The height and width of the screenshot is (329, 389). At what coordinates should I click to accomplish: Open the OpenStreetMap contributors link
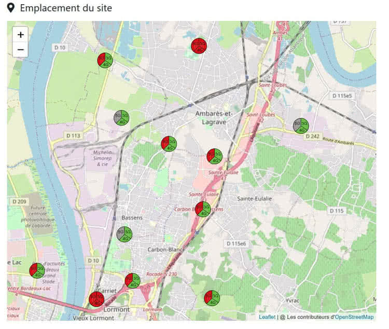coord(354,317)
